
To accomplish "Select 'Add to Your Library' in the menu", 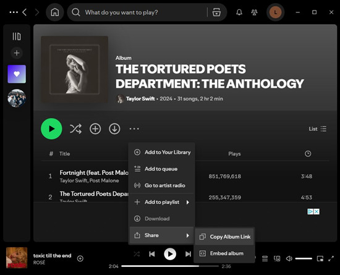I will [161, 153].
